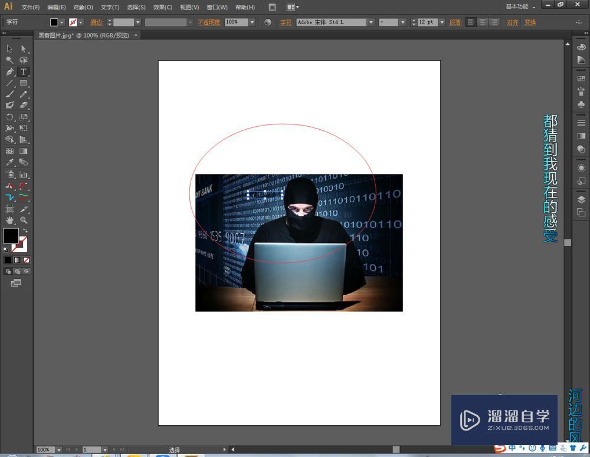Open artboard number dropdown in status bar

click(106, 449)
